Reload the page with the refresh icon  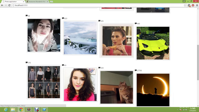9,5
